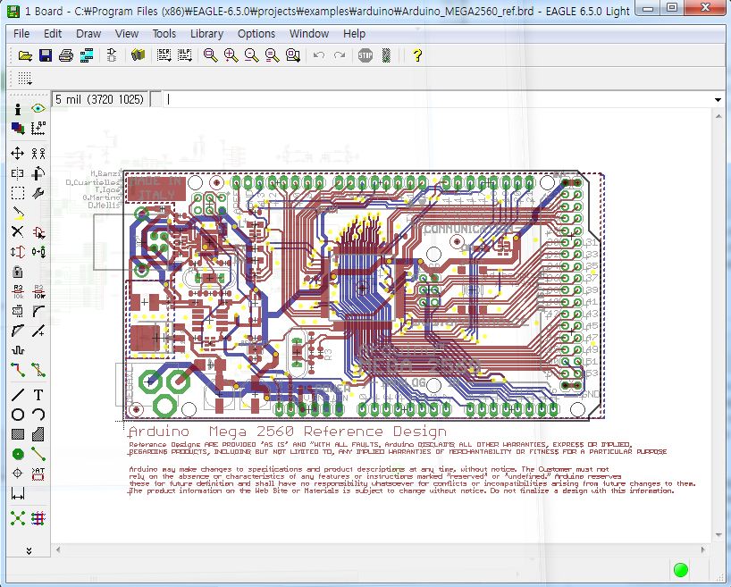Open the command history dropdown arrow
The height and width of the screenshot is (587, 731).
718,100
